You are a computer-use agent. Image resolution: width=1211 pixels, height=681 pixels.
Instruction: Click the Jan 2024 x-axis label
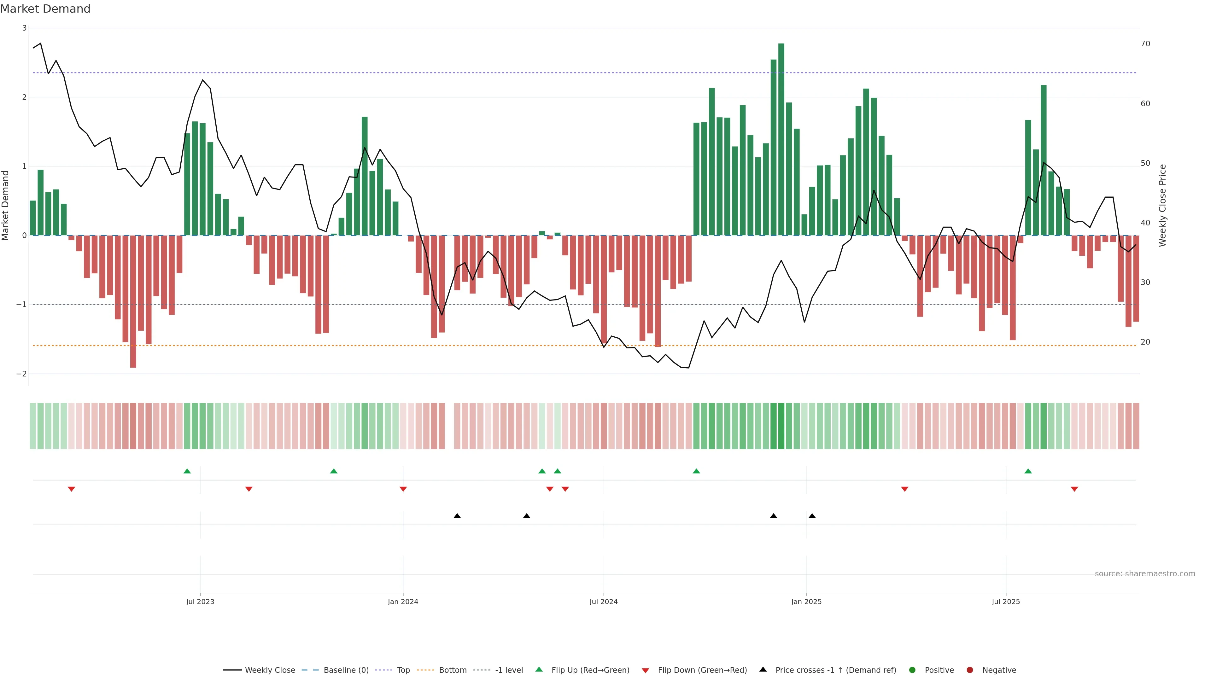tap(403, 602)
